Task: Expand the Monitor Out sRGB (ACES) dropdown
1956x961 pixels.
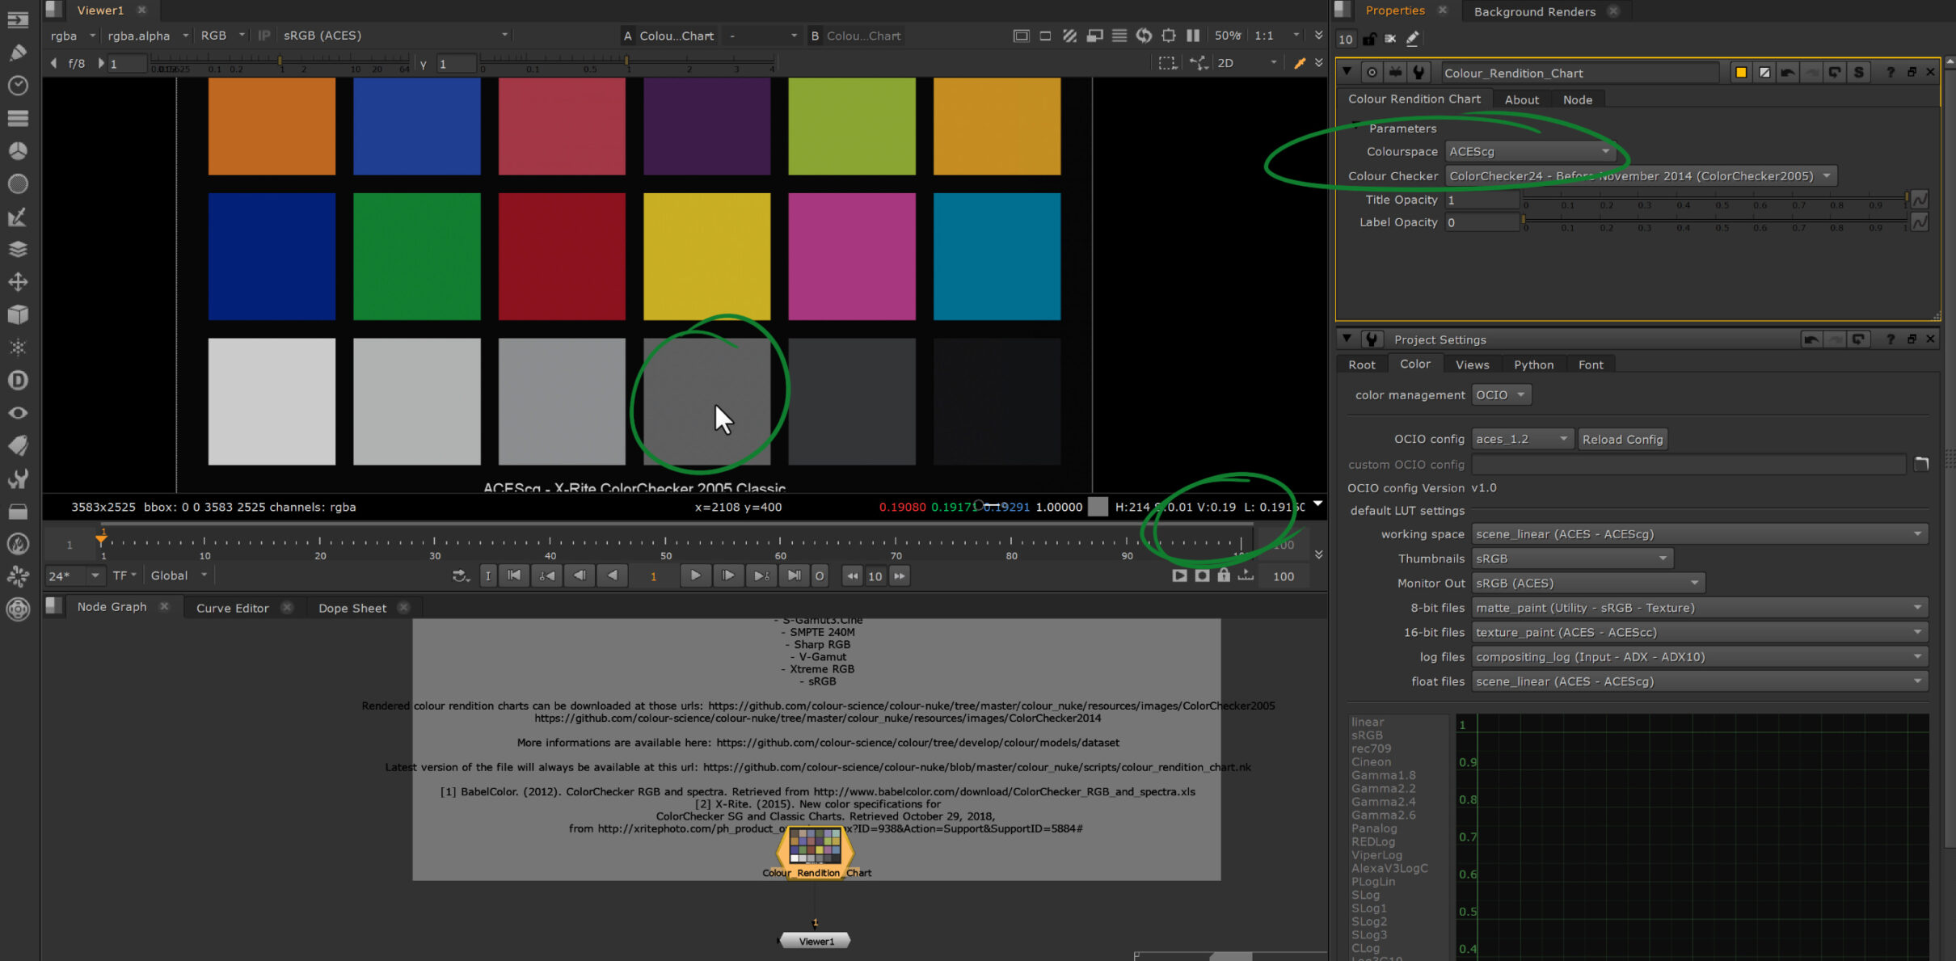Action: 1587,583
